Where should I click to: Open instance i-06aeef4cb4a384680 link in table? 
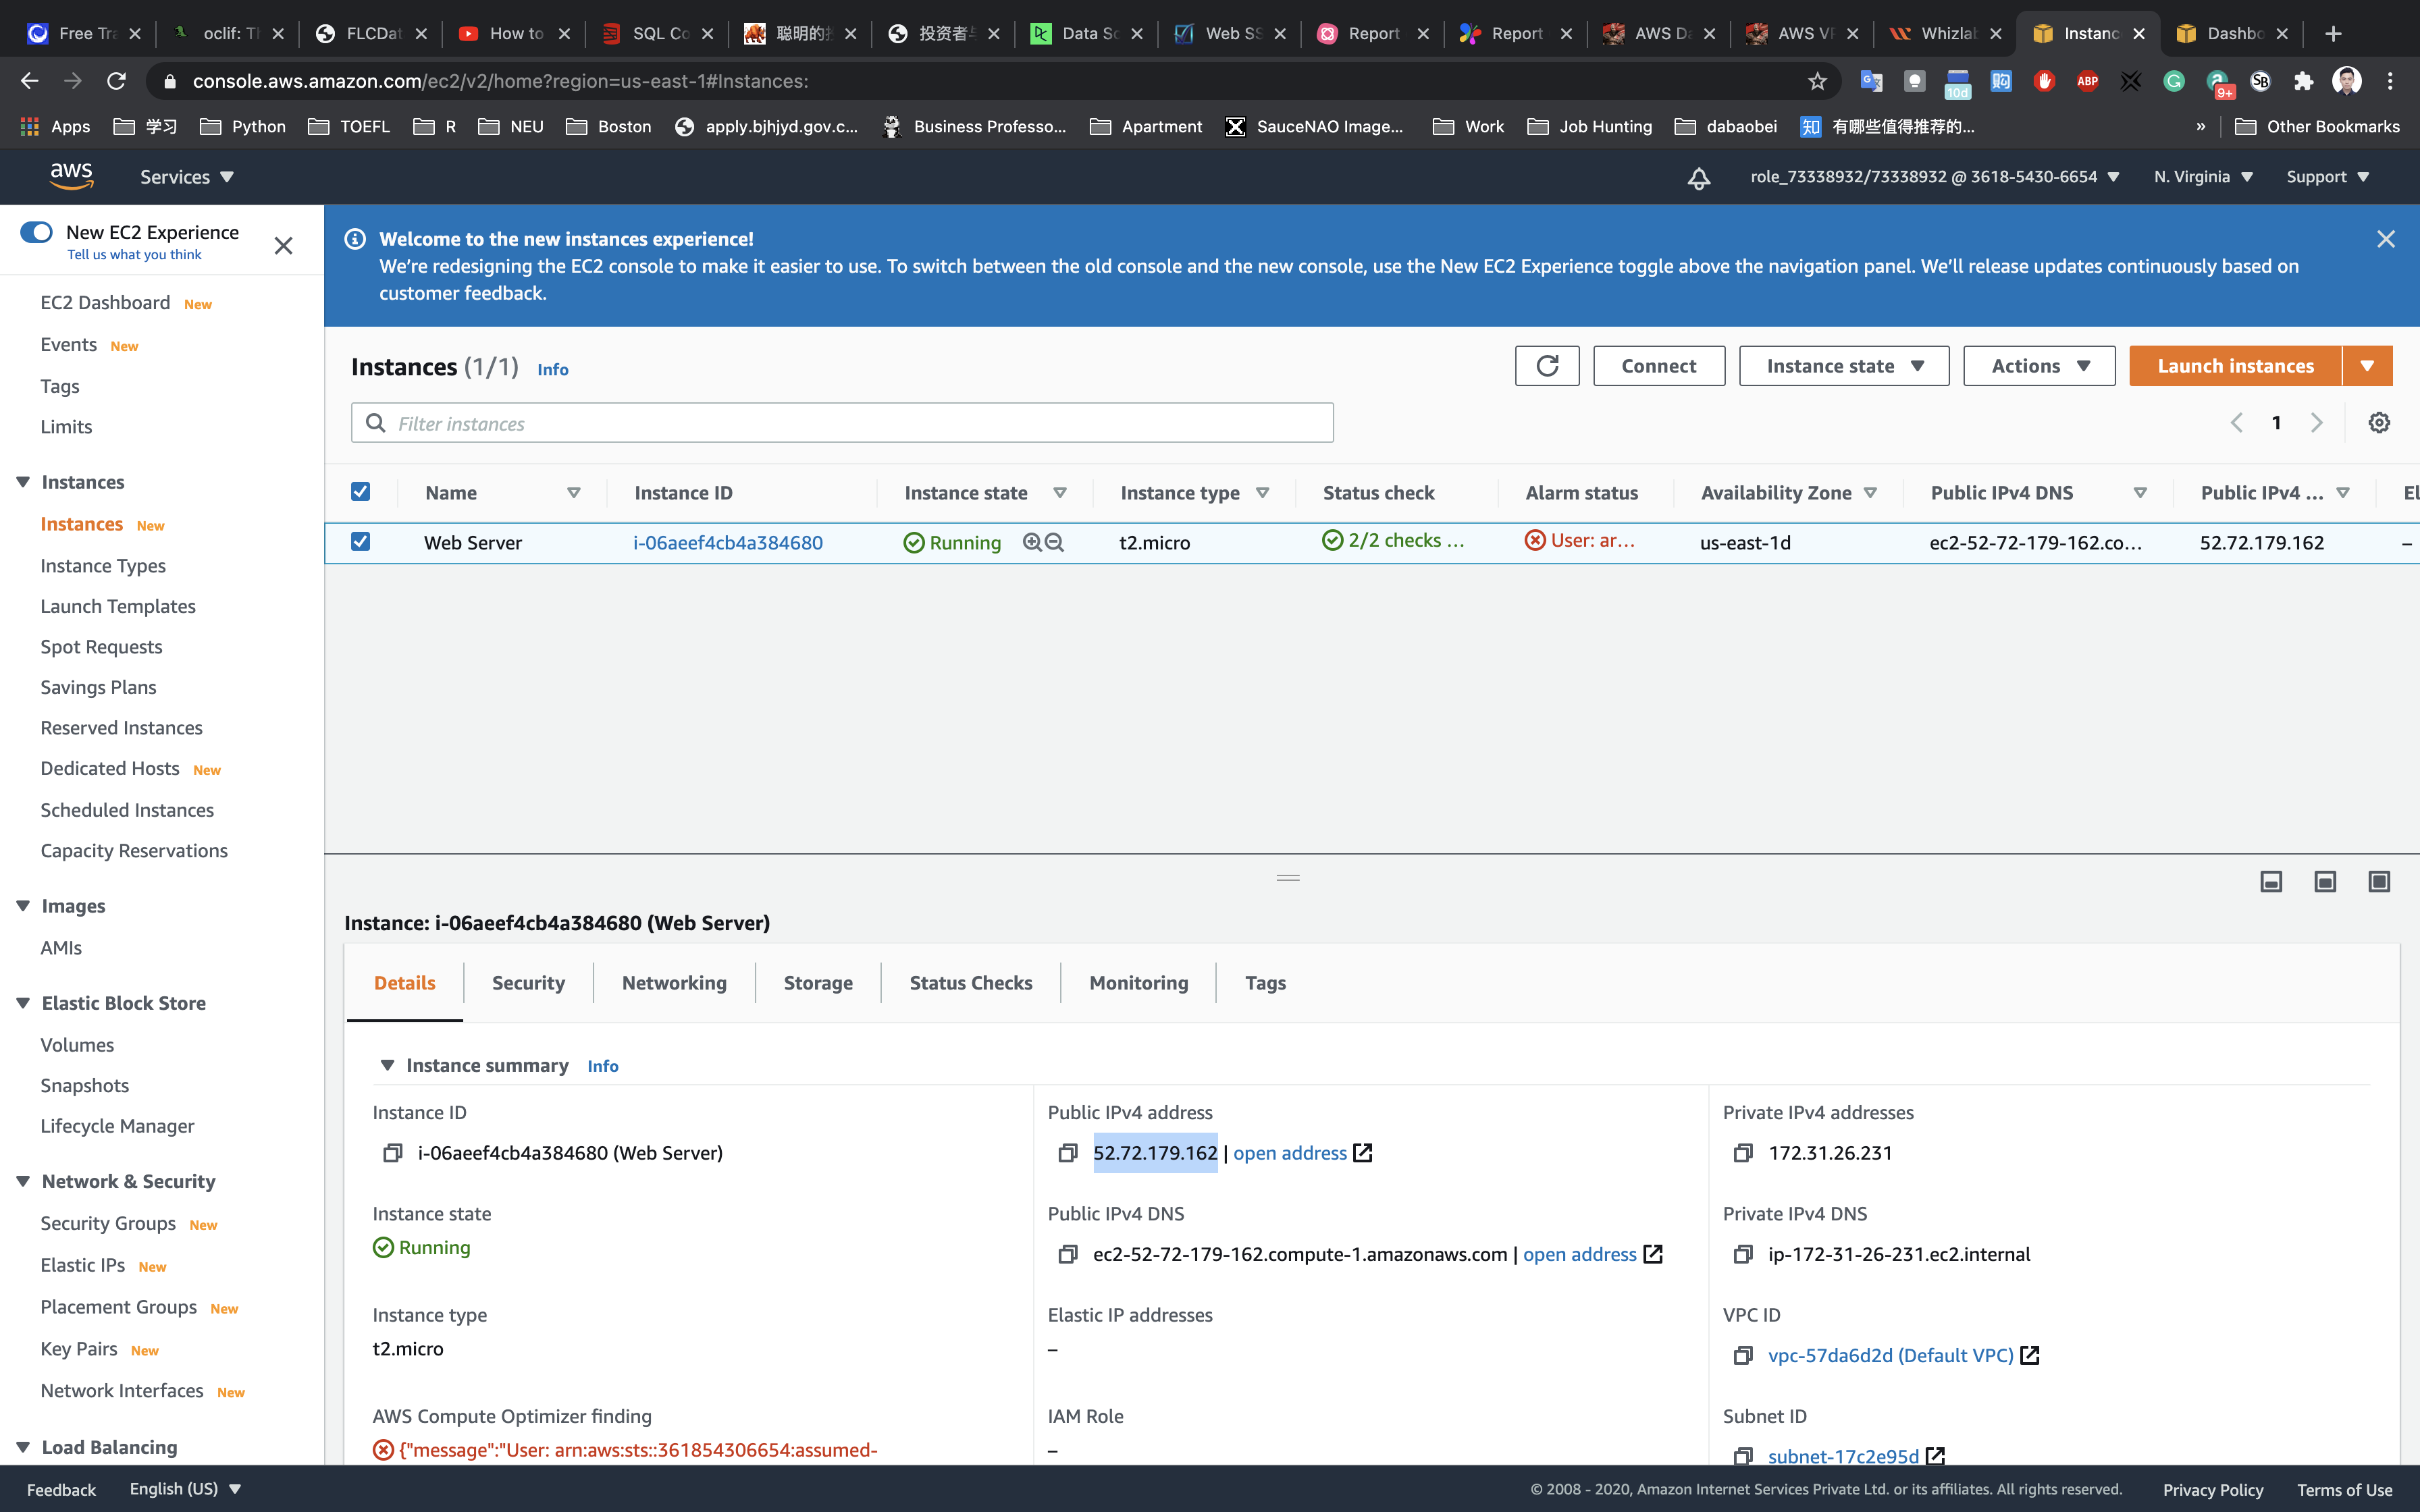727,543
